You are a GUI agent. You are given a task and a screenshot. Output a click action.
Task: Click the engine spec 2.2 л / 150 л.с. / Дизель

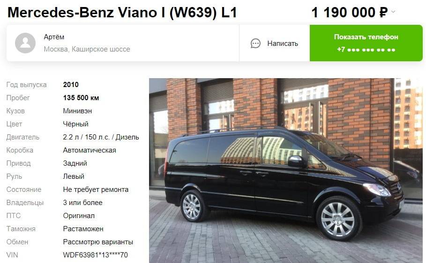point(101,137)
